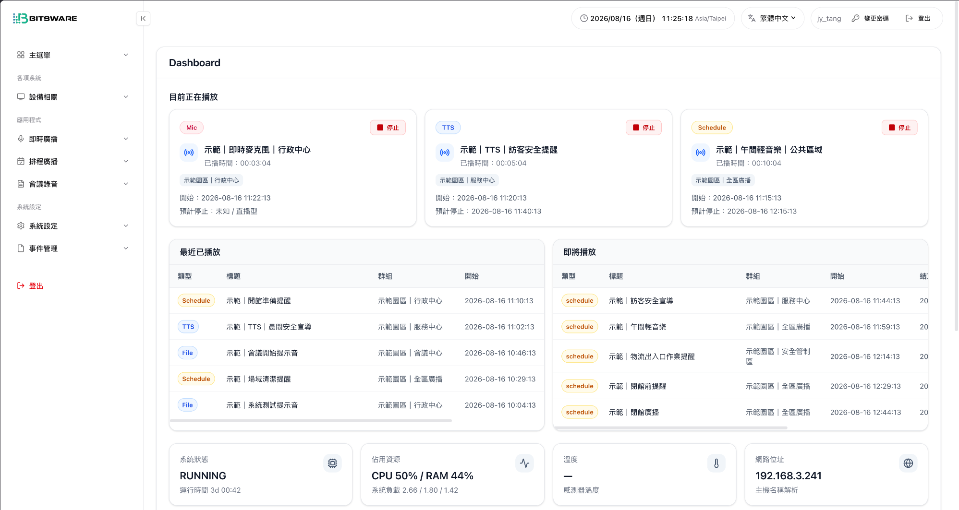
Task: Click the 示範園區｜服務中心 tag on TTS card
Action: click(467, 180)
